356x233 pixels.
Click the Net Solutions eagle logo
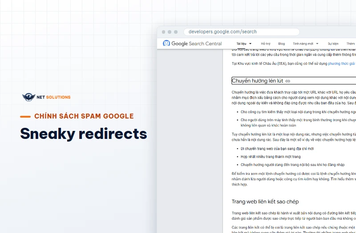[x=28, y=97]
